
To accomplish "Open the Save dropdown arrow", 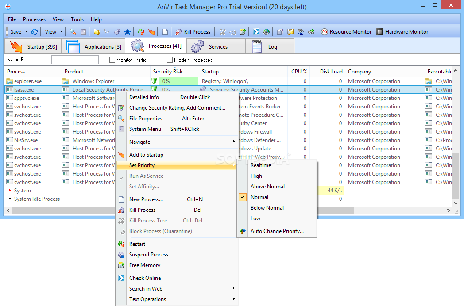I will (26, 32).
